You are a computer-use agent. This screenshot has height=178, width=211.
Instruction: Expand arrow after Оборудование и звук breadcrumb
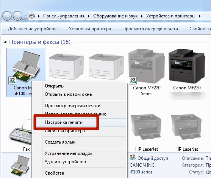click(x=142, y=16)
